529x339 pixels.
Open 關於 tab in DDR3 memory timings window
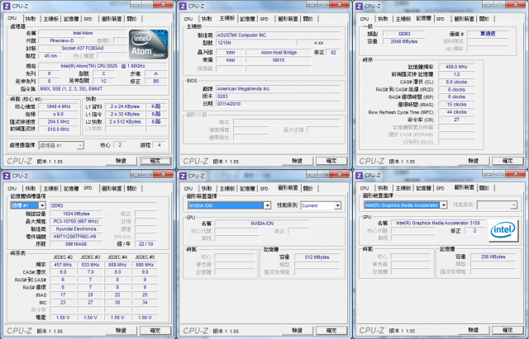coord(484,19)
